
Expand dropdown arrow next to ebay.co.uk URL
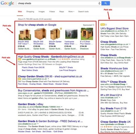[62, 107]
